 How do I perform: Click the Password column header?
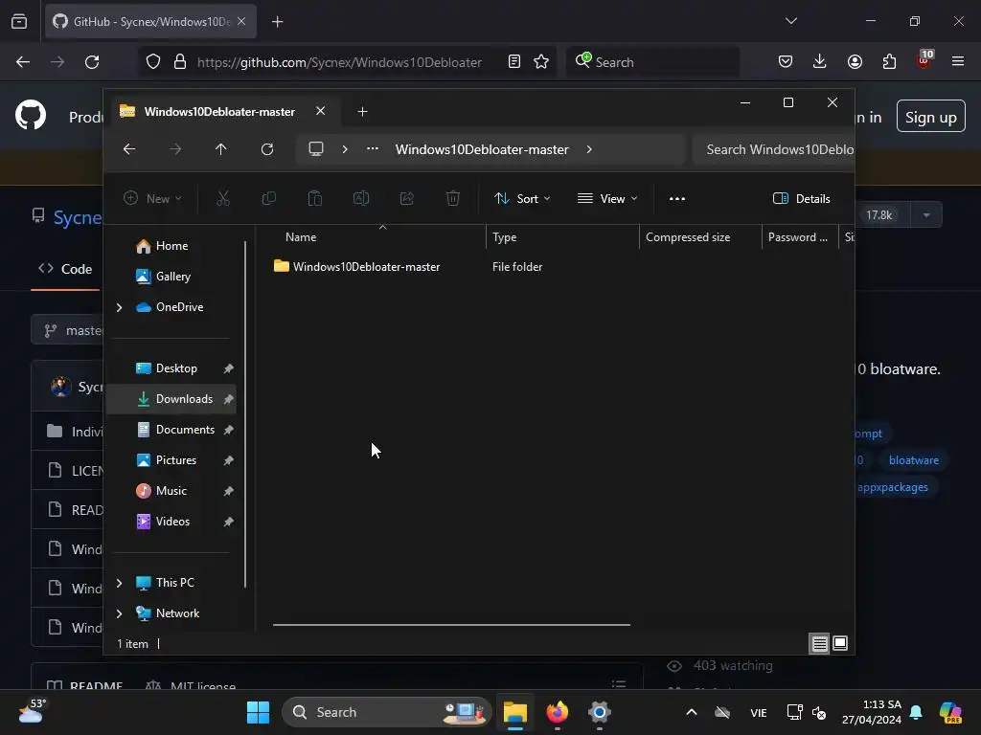(800, 237)
